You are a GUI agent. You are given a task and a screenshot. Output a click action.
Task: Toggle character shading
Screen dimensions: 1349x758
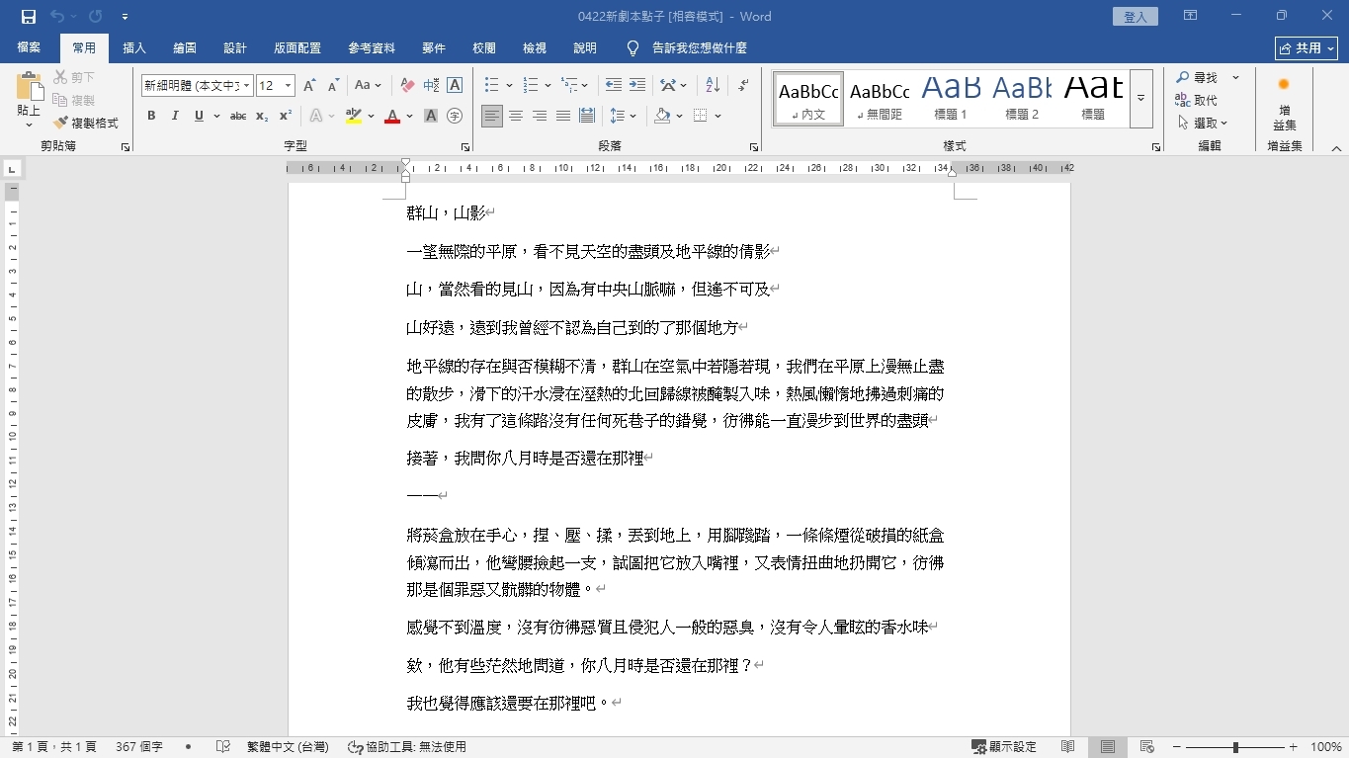click(x=431, y=116)
